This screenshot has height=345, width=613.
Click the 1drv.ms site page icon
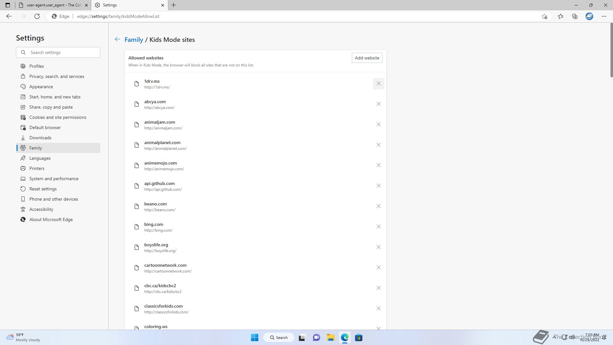coord(137,84)
